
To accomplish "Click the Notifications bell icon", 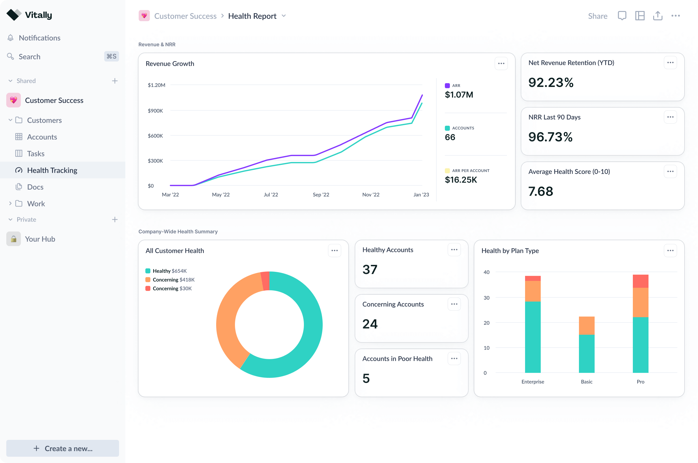I will point(10,37).
